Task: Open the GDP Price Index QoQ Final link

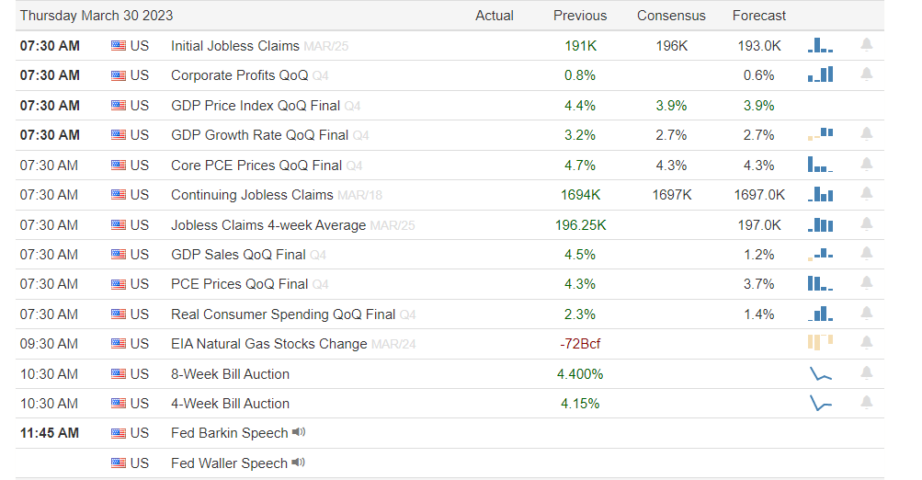Action: pos(256,106)
